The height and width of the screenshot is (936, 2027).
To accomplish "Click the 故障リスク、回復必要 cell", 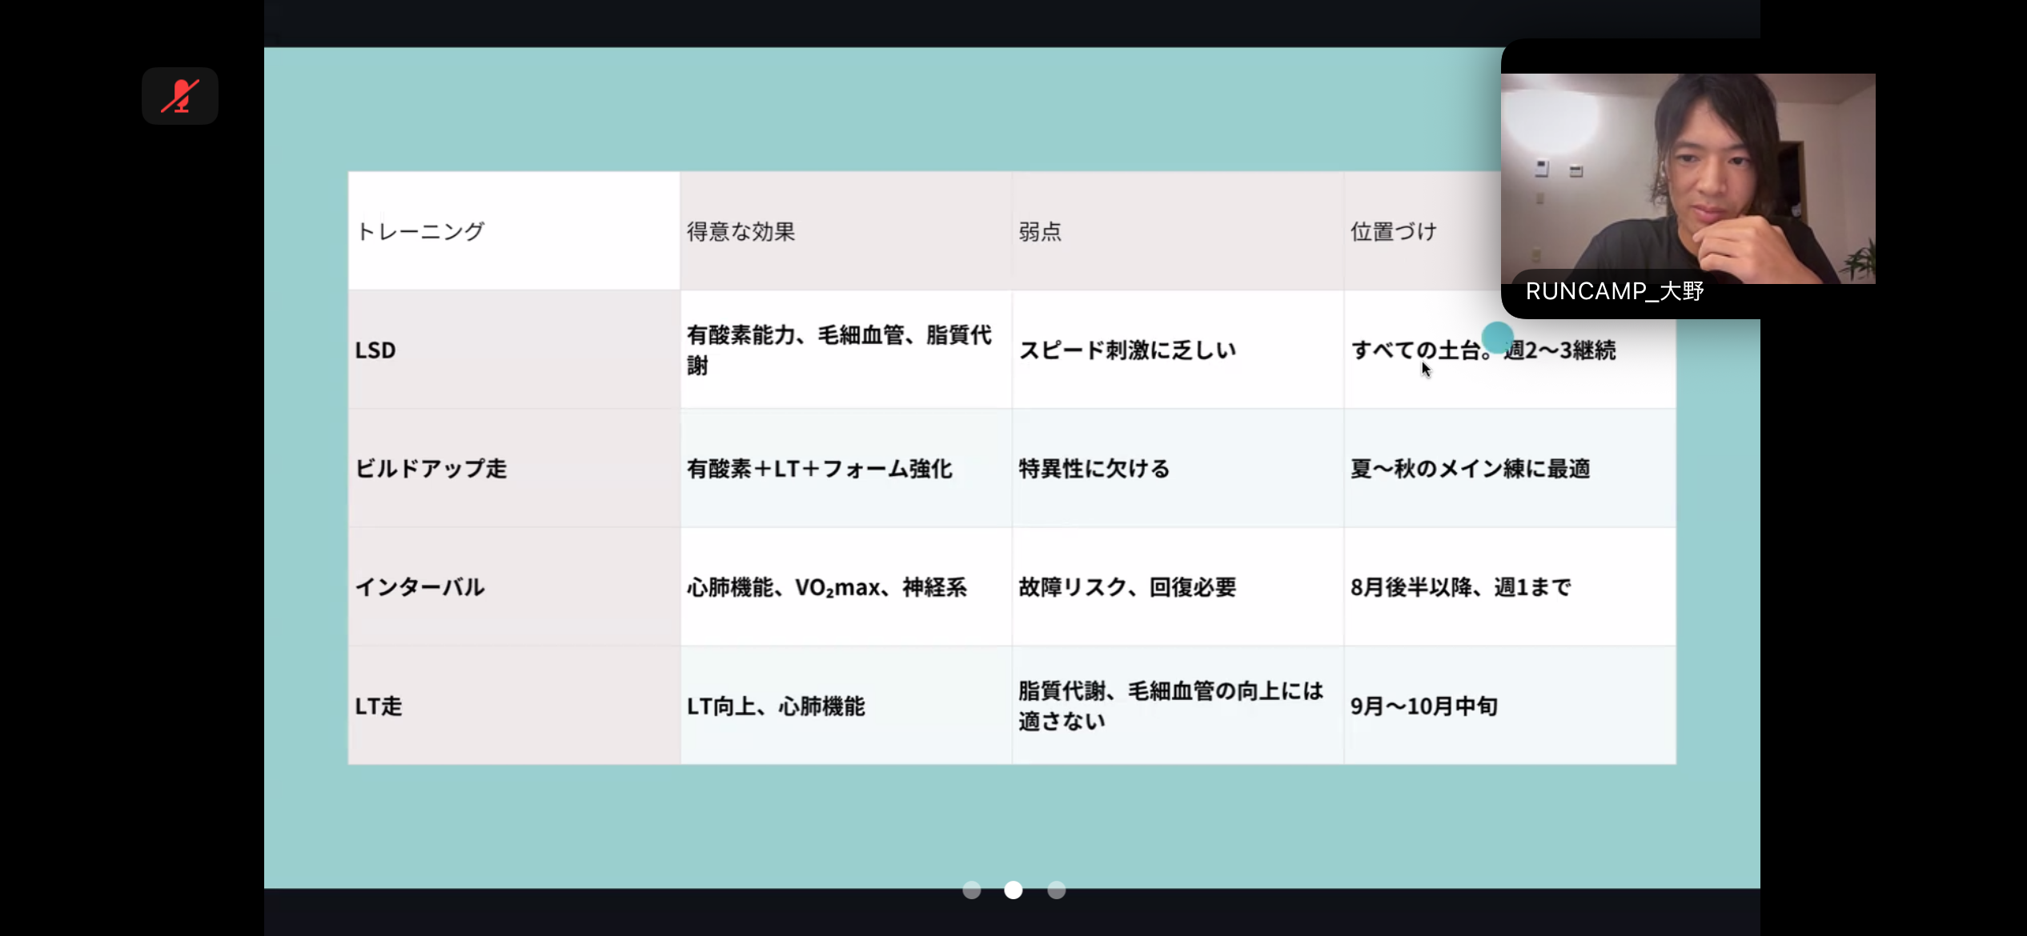I will click(x=1127, y=587).
